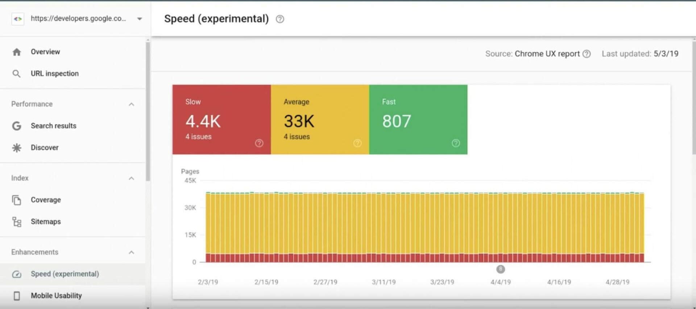Click the Overview home icon
The height and width of the screenshot is (309, 696).
click(x=17, y=52)
